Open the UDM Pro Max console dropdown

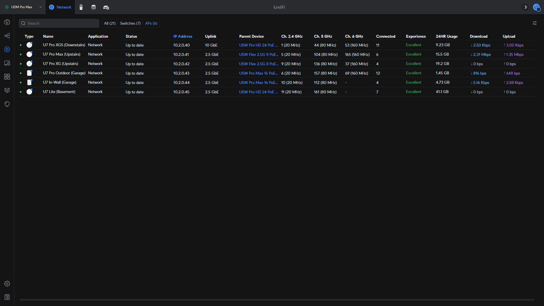23,7
